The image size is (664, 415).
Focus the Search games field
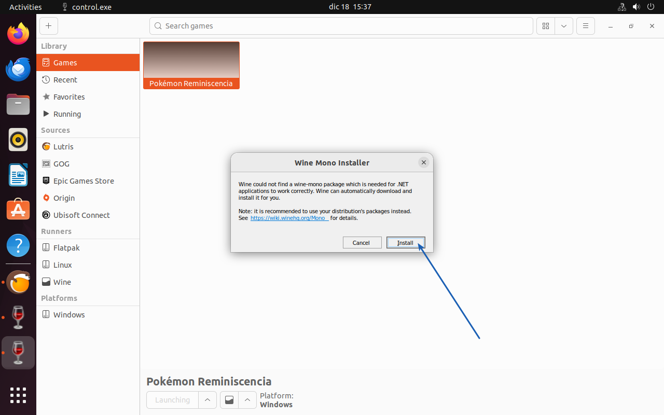point(341,26)
